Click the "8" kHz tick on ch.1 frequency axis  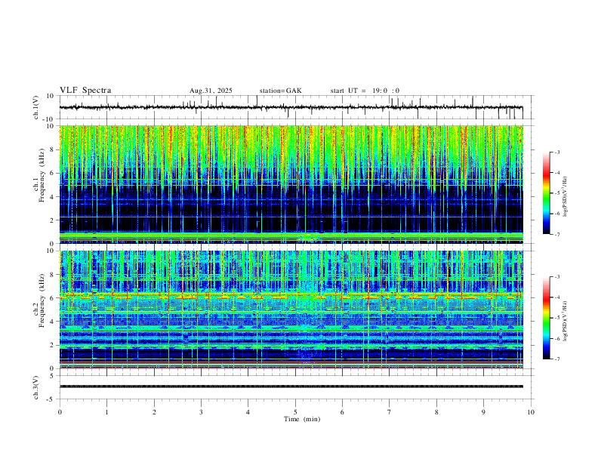pos(53,149)
